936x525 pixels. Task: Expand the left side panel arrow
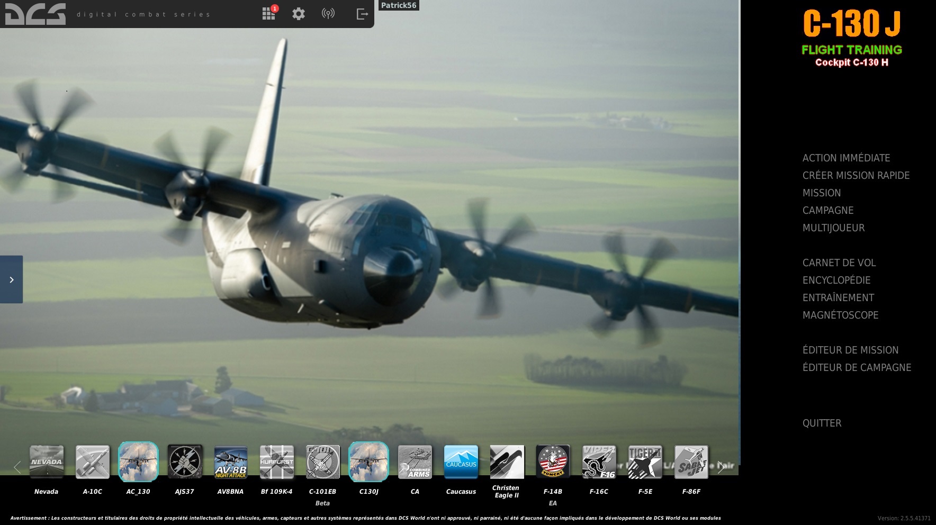(11, 279)
